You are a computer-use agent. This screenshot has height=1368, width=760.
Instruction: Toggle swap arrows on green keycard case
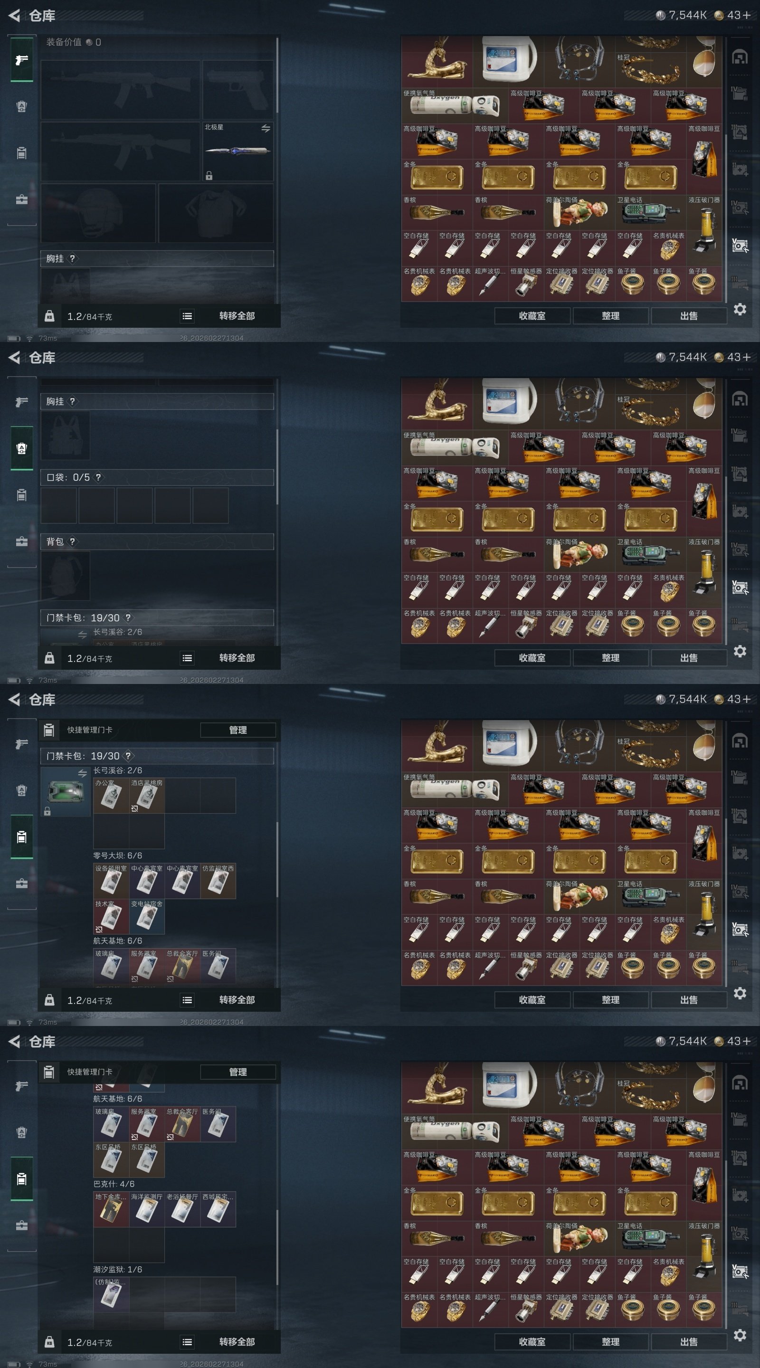pos(82,773)
